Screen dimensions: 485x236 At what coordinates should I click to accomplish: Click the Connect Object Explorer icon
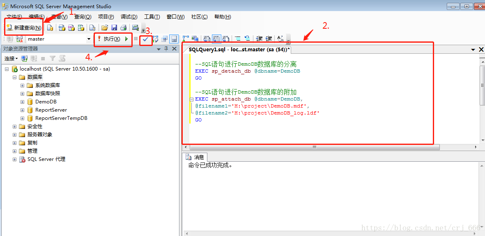(x=25, y=58)
